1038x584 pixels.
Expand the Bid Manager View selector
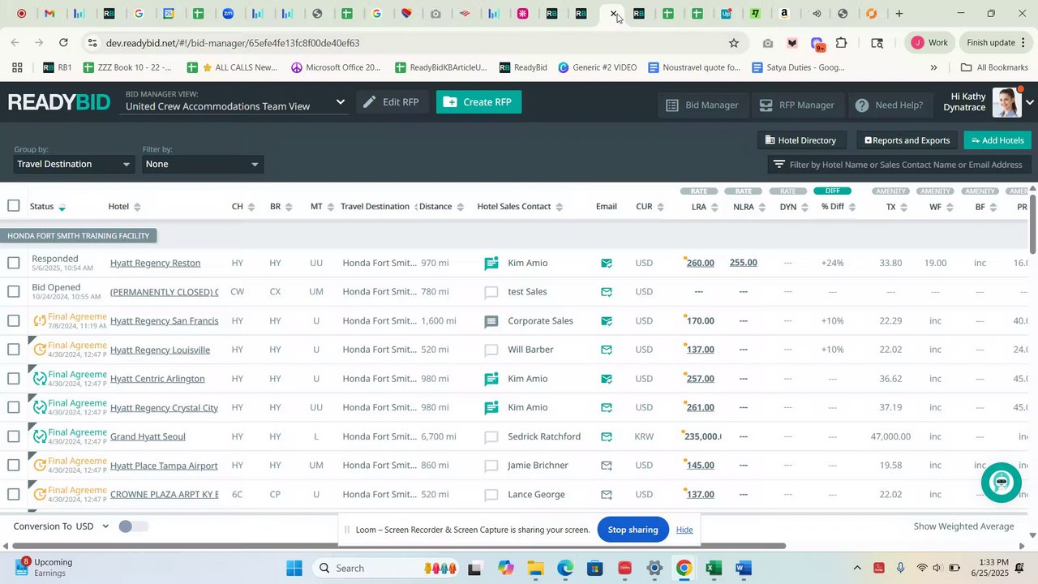236,102
